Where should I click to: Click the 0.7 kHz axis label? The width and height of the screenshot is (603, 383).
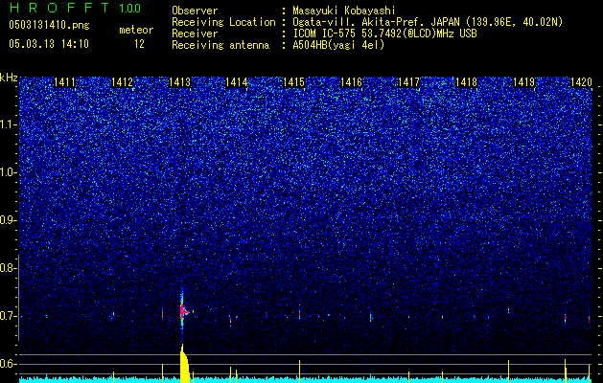[x=9, y=316]
